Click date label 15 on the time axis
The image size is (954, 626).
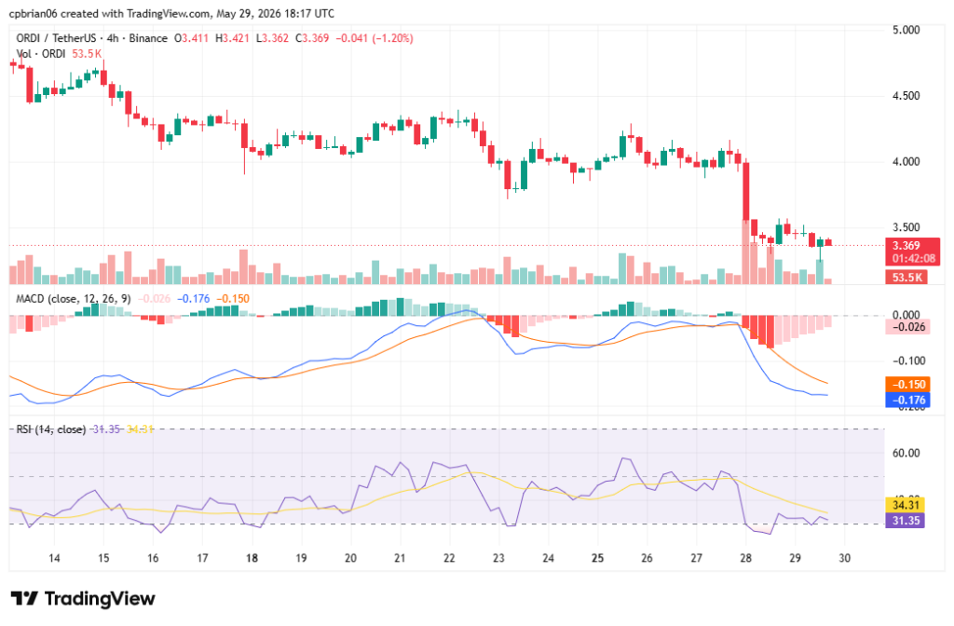pyautogui.click(x=103, y=559)
